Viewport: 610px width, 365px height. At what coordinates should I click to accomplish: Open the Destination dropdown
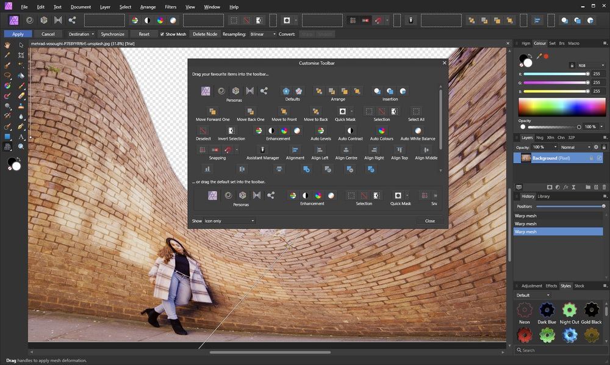click(81, 34)
